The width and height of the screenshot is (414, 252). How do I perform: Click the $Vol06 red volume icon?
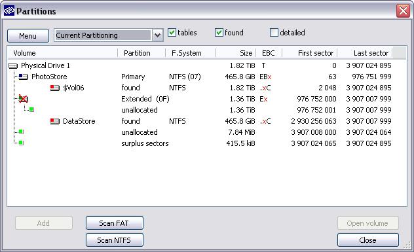tap(54, 88)
